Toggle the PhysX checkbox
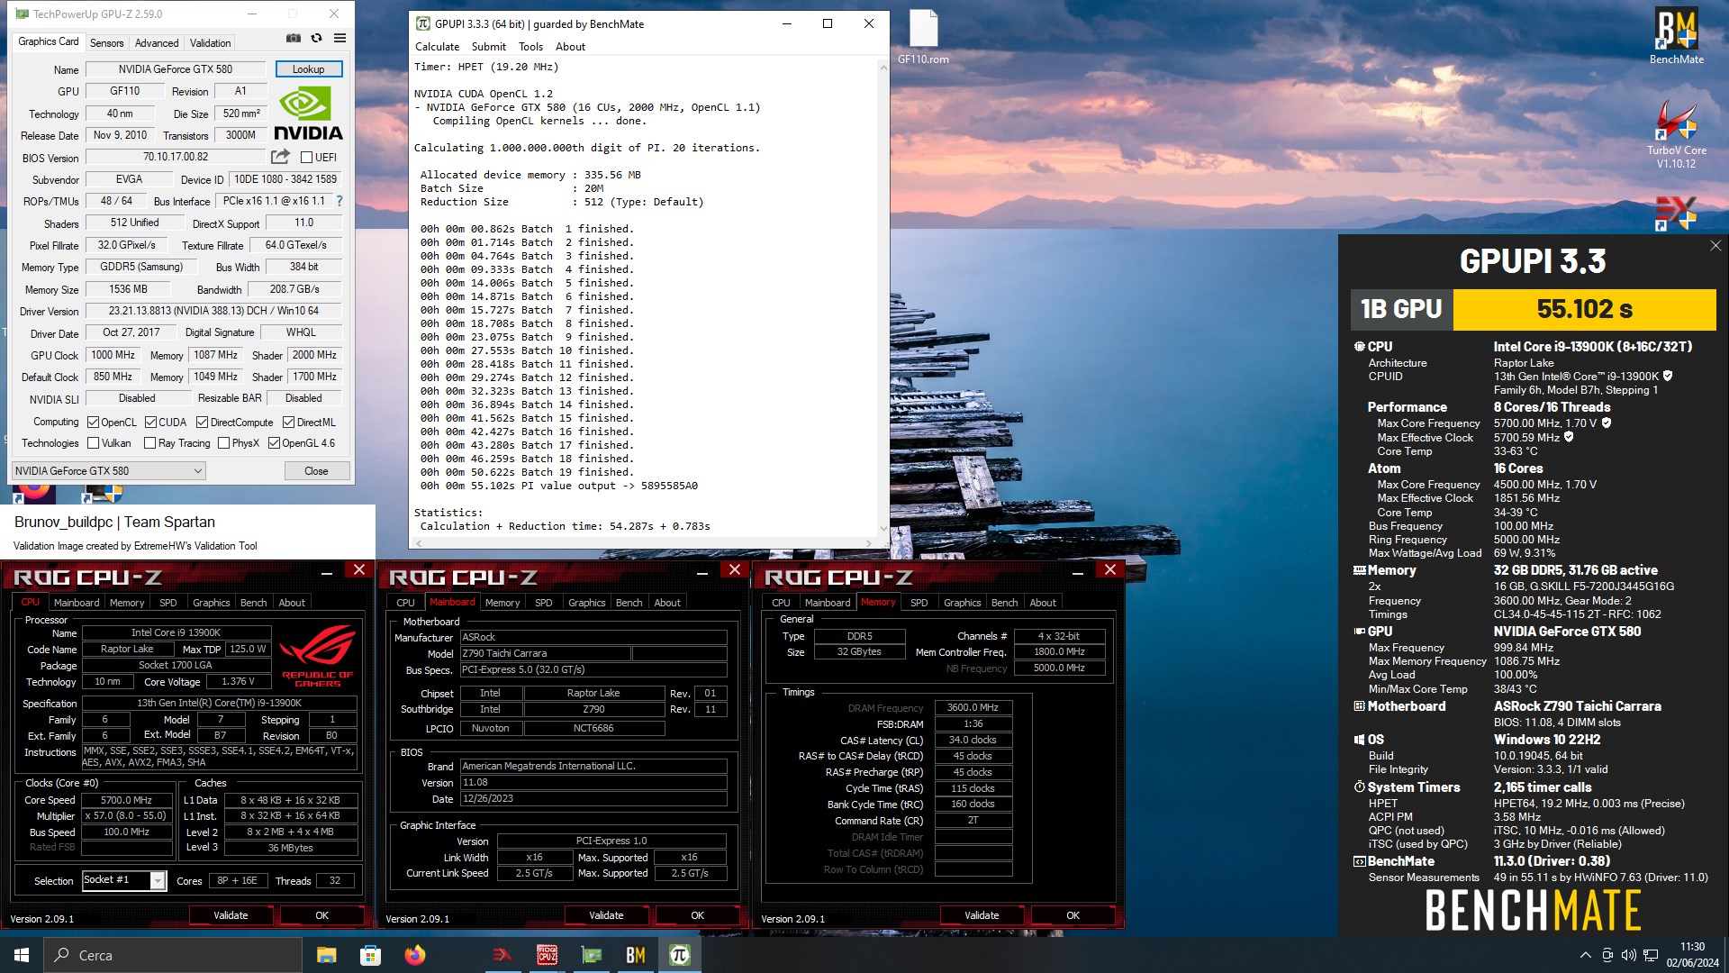 click(x=223, y=443)
